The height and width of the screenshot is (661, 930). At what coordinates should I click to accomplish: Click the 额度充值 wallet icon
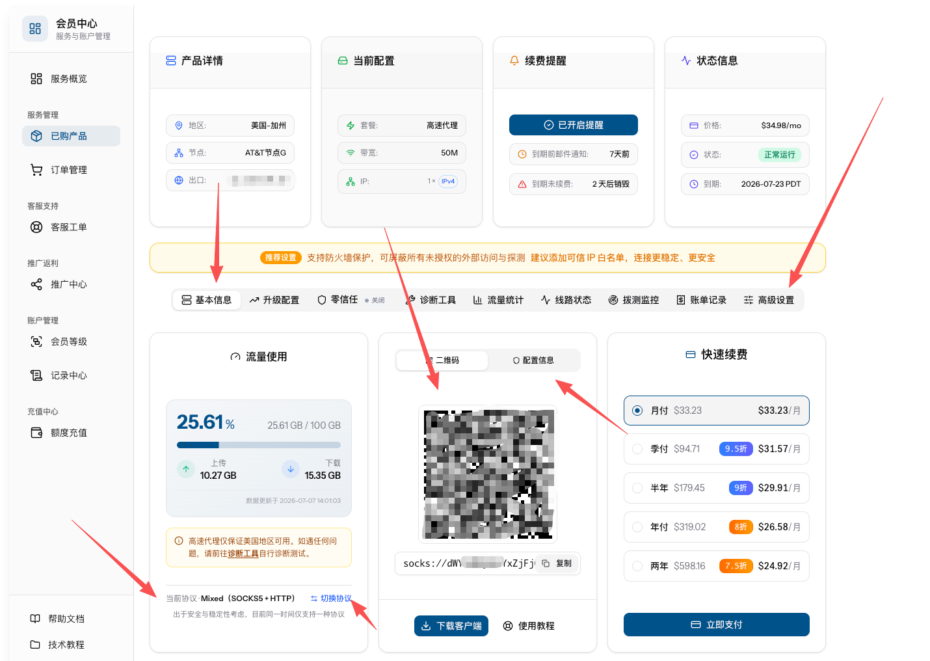pos(36,433)
